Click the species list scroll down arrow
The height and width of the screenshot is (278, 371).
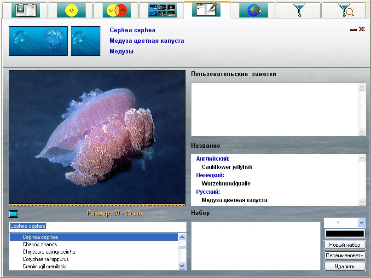(x=182, y=266)
